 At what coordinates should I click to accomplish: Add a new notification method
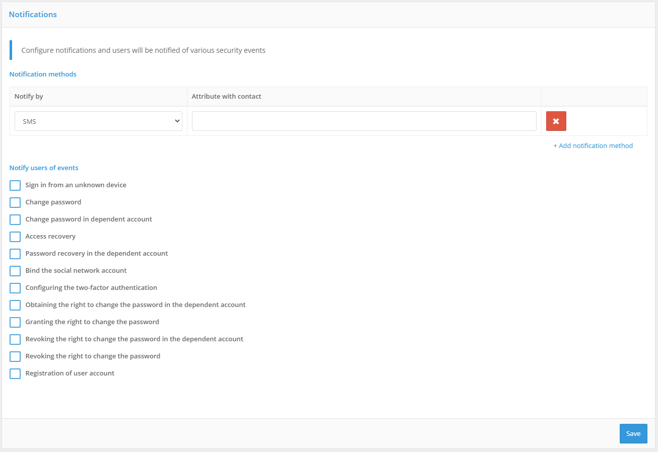[593, 145]
